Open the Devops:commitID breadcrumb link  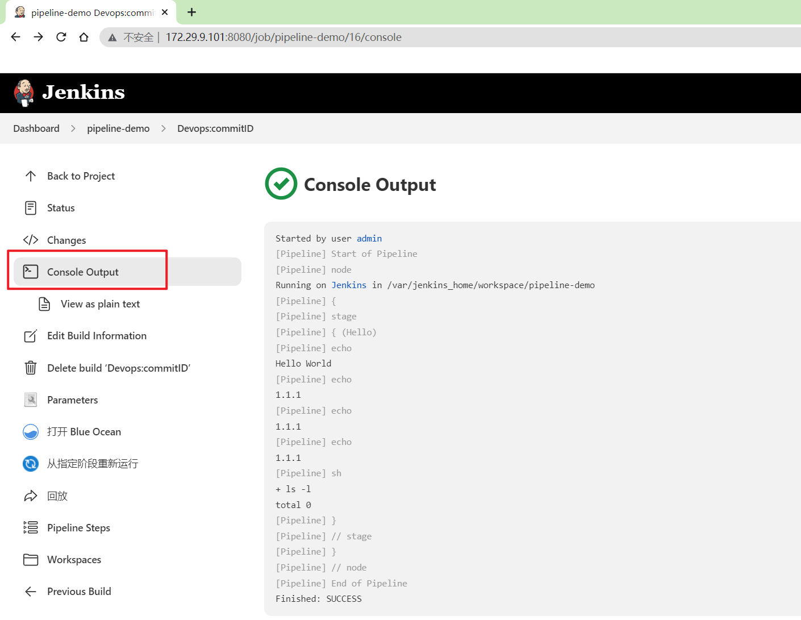215,128
